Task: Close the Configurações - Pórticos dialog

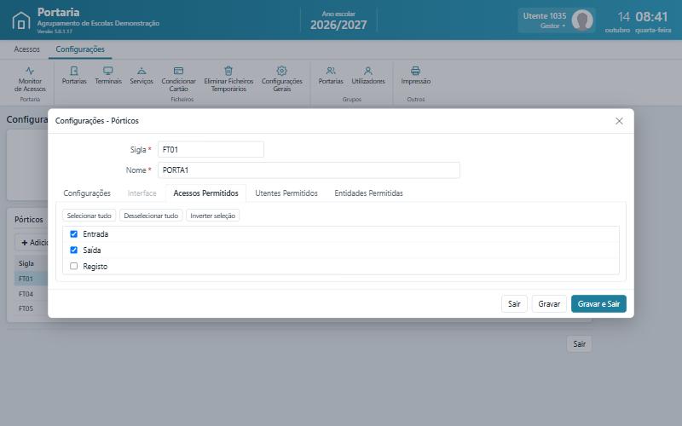Action: (x=619, y=121)
